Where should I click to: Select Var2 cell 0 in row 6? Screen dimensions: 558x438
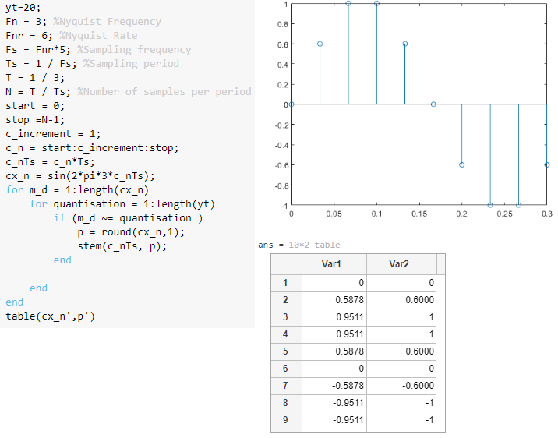401,369
